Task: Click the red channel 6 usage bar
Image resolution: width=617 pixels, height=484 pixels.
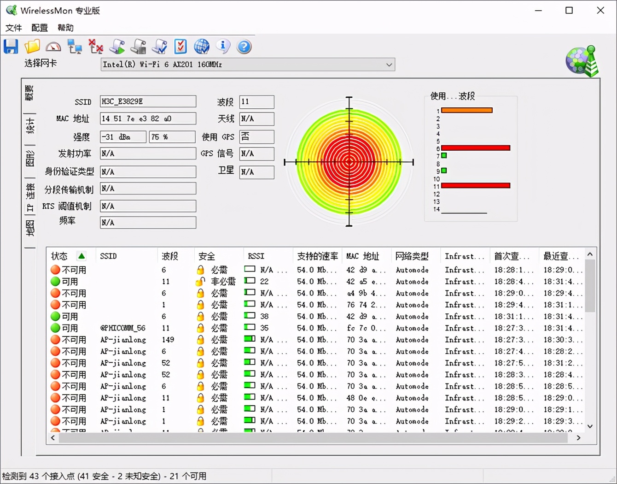Action: point(475,148)
